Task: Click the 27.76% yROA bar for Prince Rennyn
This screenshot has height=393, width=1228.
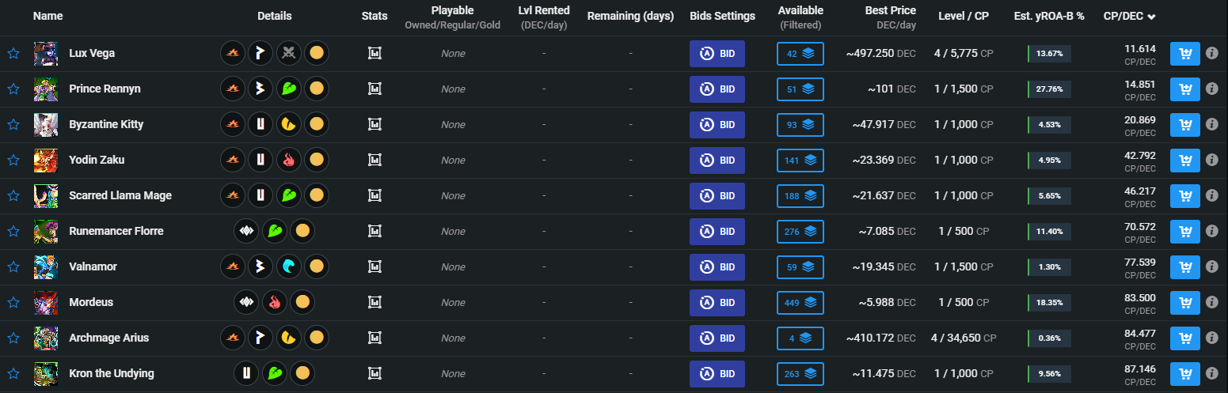Action: pos(1049,89)
